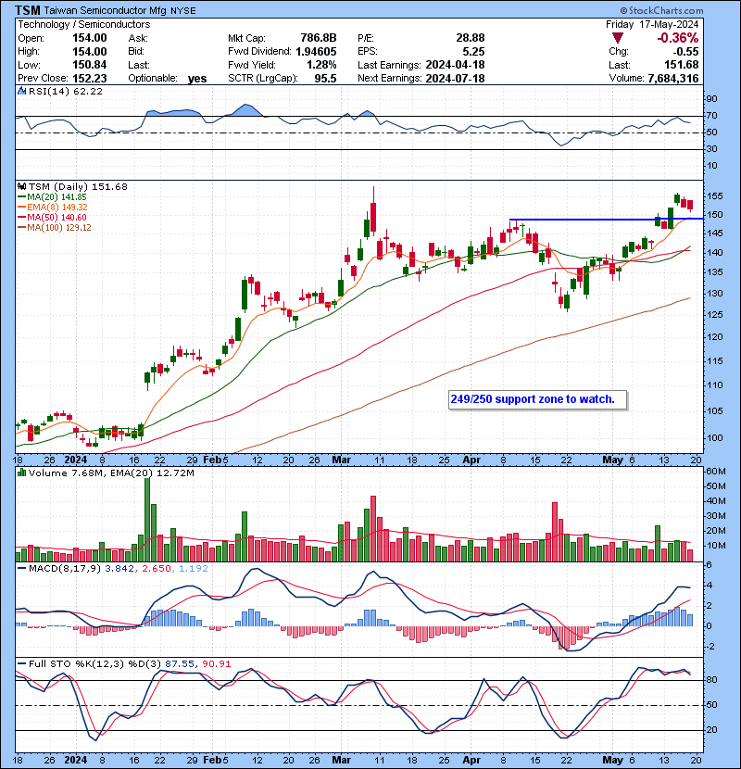This screenshot has width=741, height=769.
Task: Click the 'Mar' label on price chart date axis
Action: coord(341,460)
